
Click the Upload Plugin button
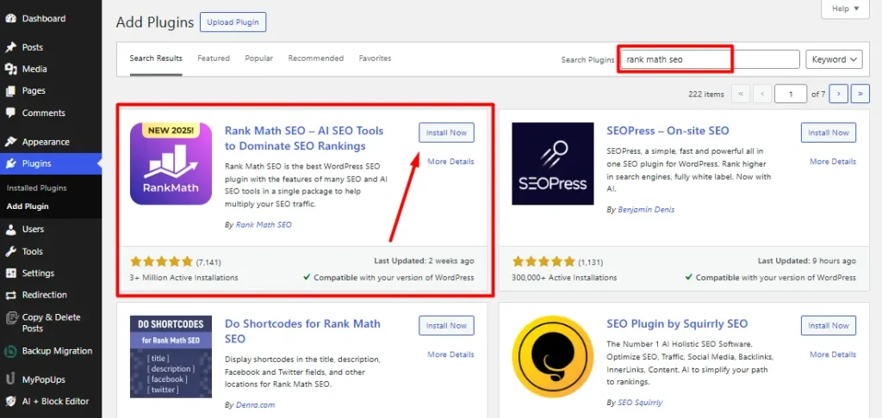(x=233, y=22)
